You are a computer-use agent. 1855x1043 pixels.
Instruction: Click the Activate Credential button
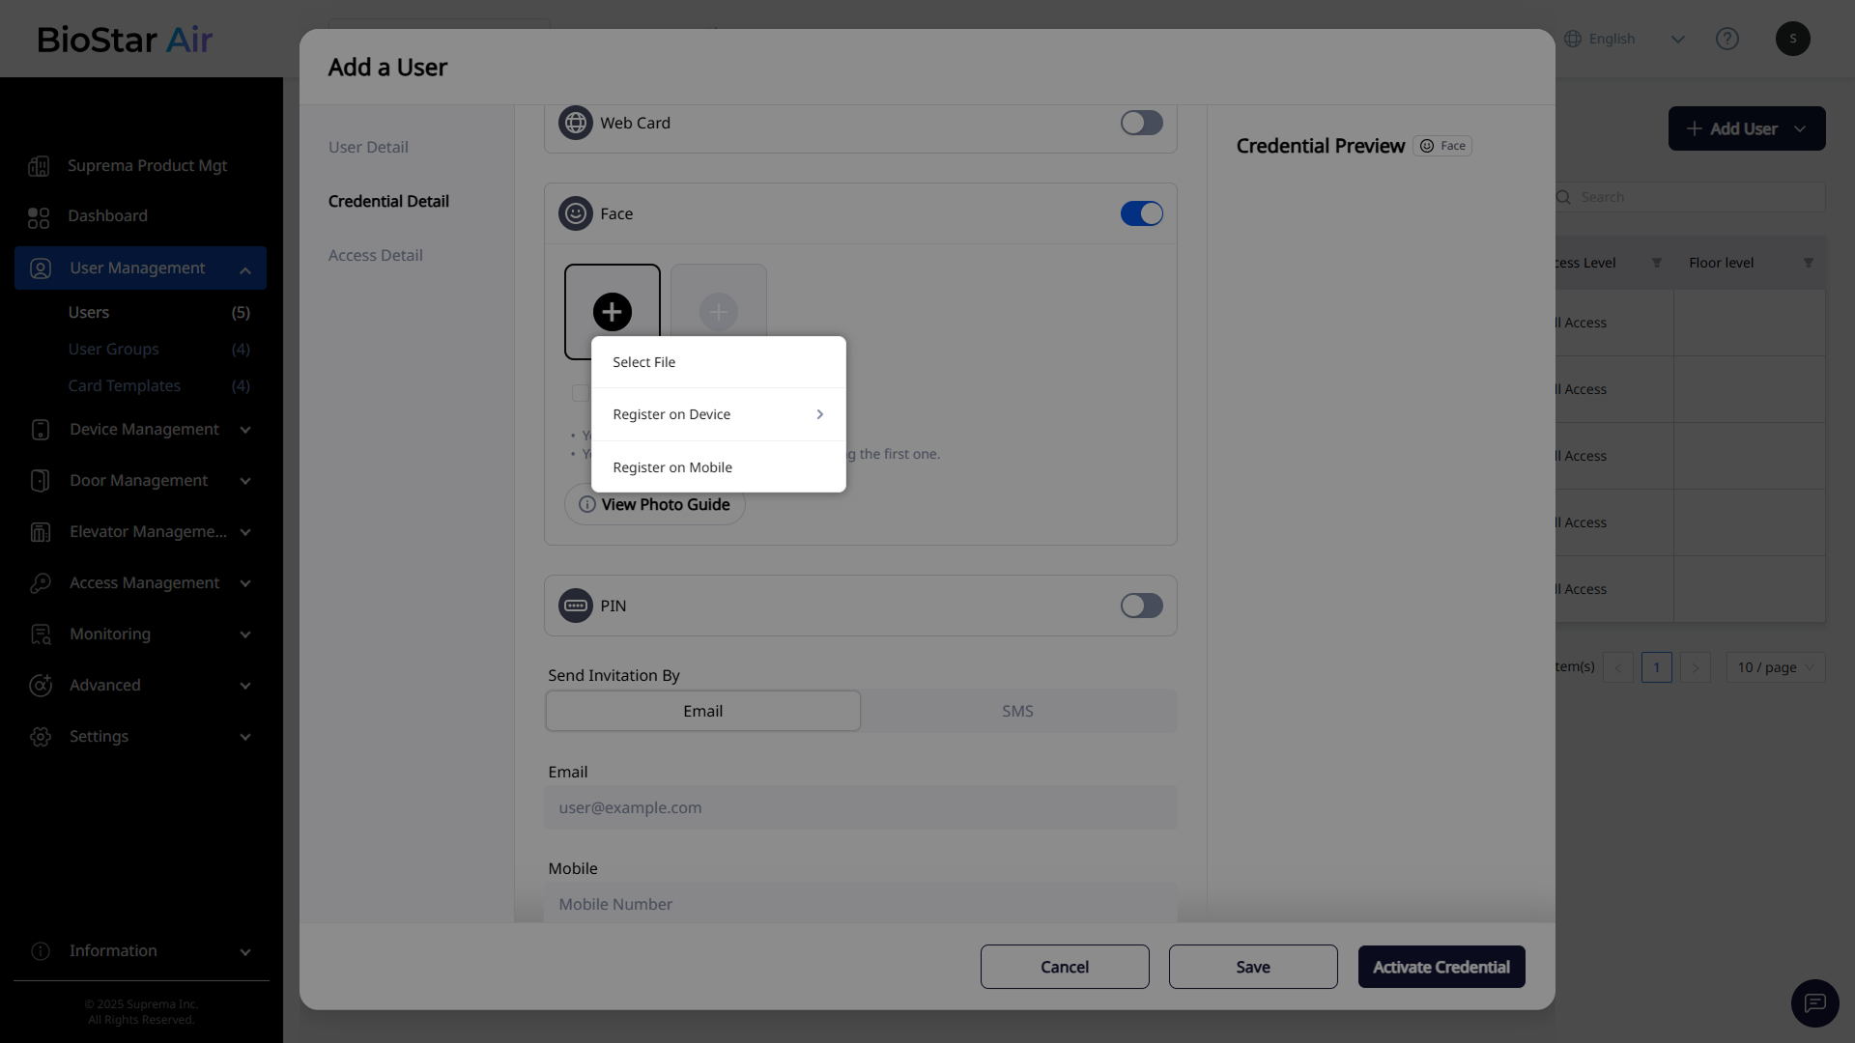tap(1441, 967)
